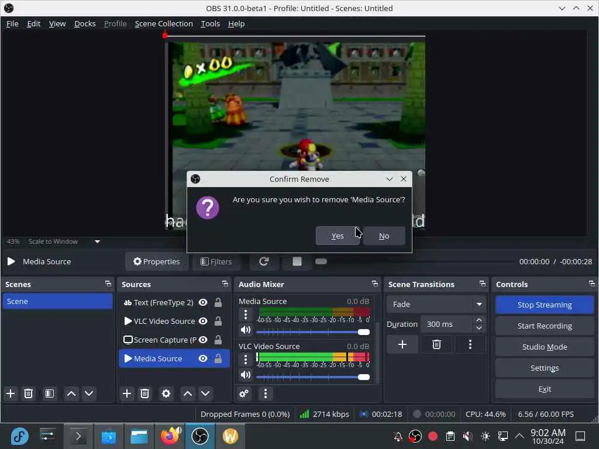Undock the Audio Mixer panel
The image size is (599, 449).
tap(375, 284)
